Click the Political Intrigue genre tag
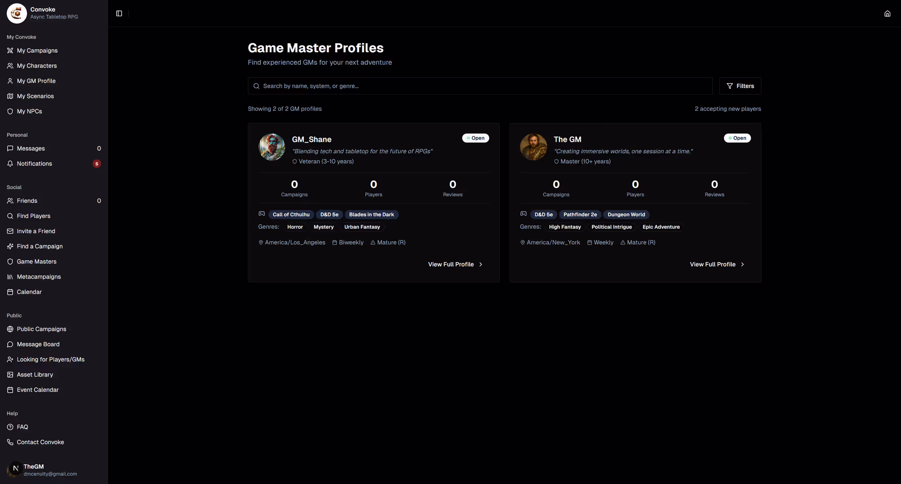 click(612, 227)
